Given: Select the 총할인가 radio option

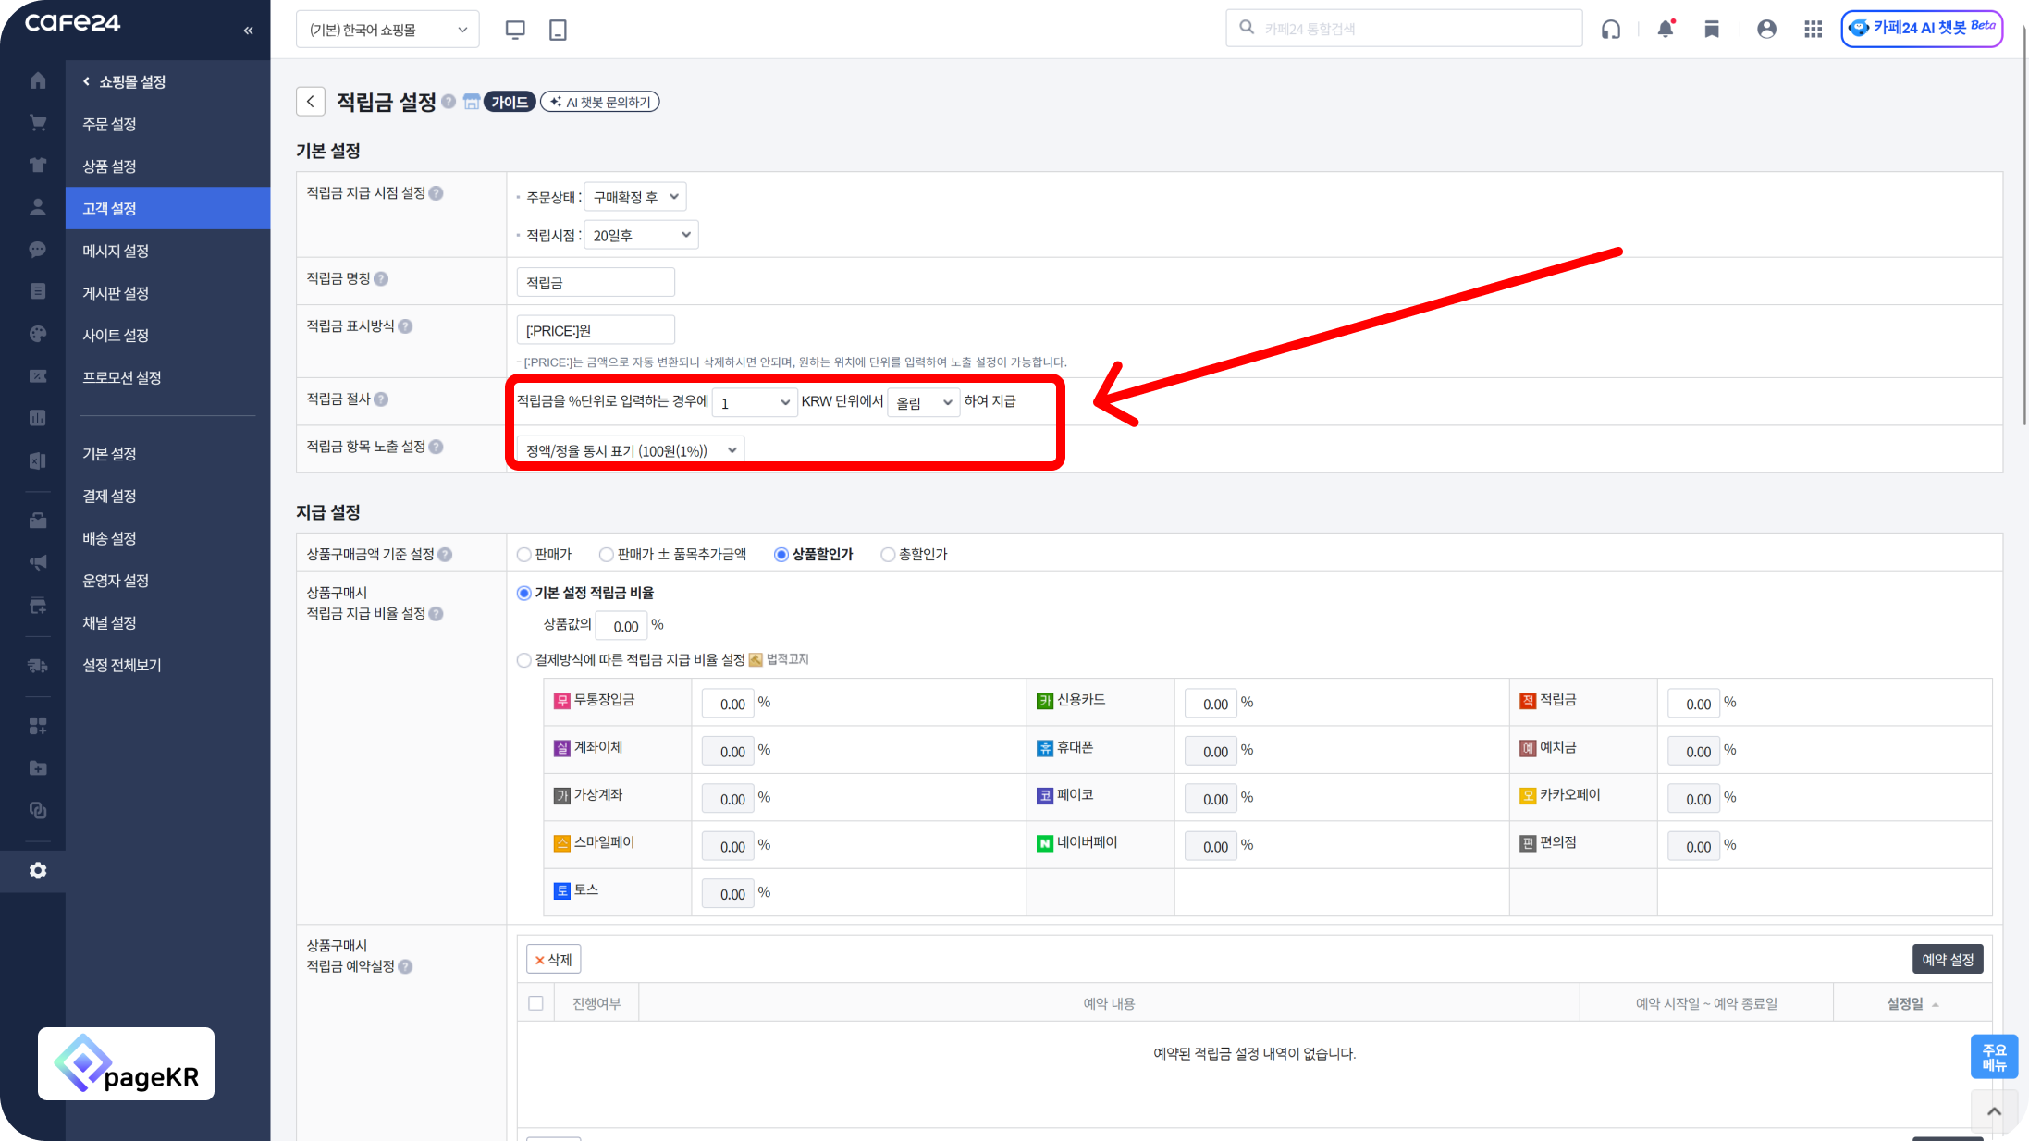Looking at the screenshot, I should (888, 555).
